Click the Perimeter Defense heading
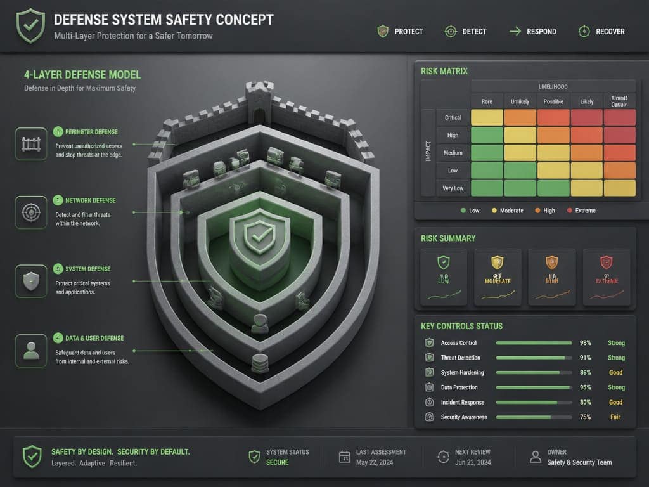The image size is (649, 487). [91, 132]
